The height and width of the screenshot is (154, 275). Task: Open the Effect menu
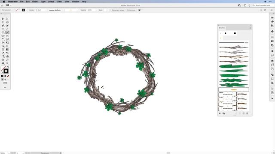tap(59, 2)
